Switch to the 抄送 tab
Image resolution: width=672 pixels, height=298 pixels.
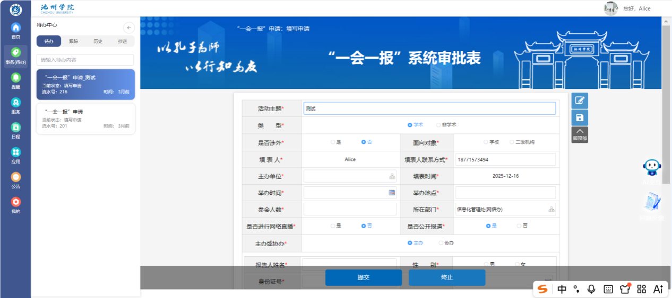pos(122,41)
